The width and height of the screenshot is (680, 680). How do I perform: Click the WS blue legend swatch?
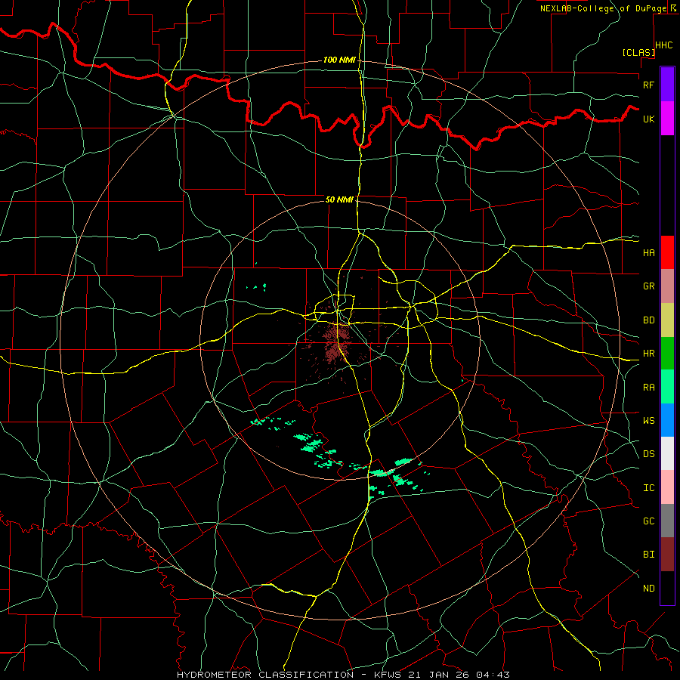click(x=667, y=420)
